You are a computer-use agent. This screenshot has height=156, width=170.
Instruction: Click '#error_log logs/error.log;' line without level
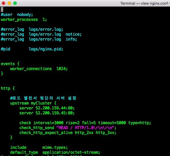32,29
